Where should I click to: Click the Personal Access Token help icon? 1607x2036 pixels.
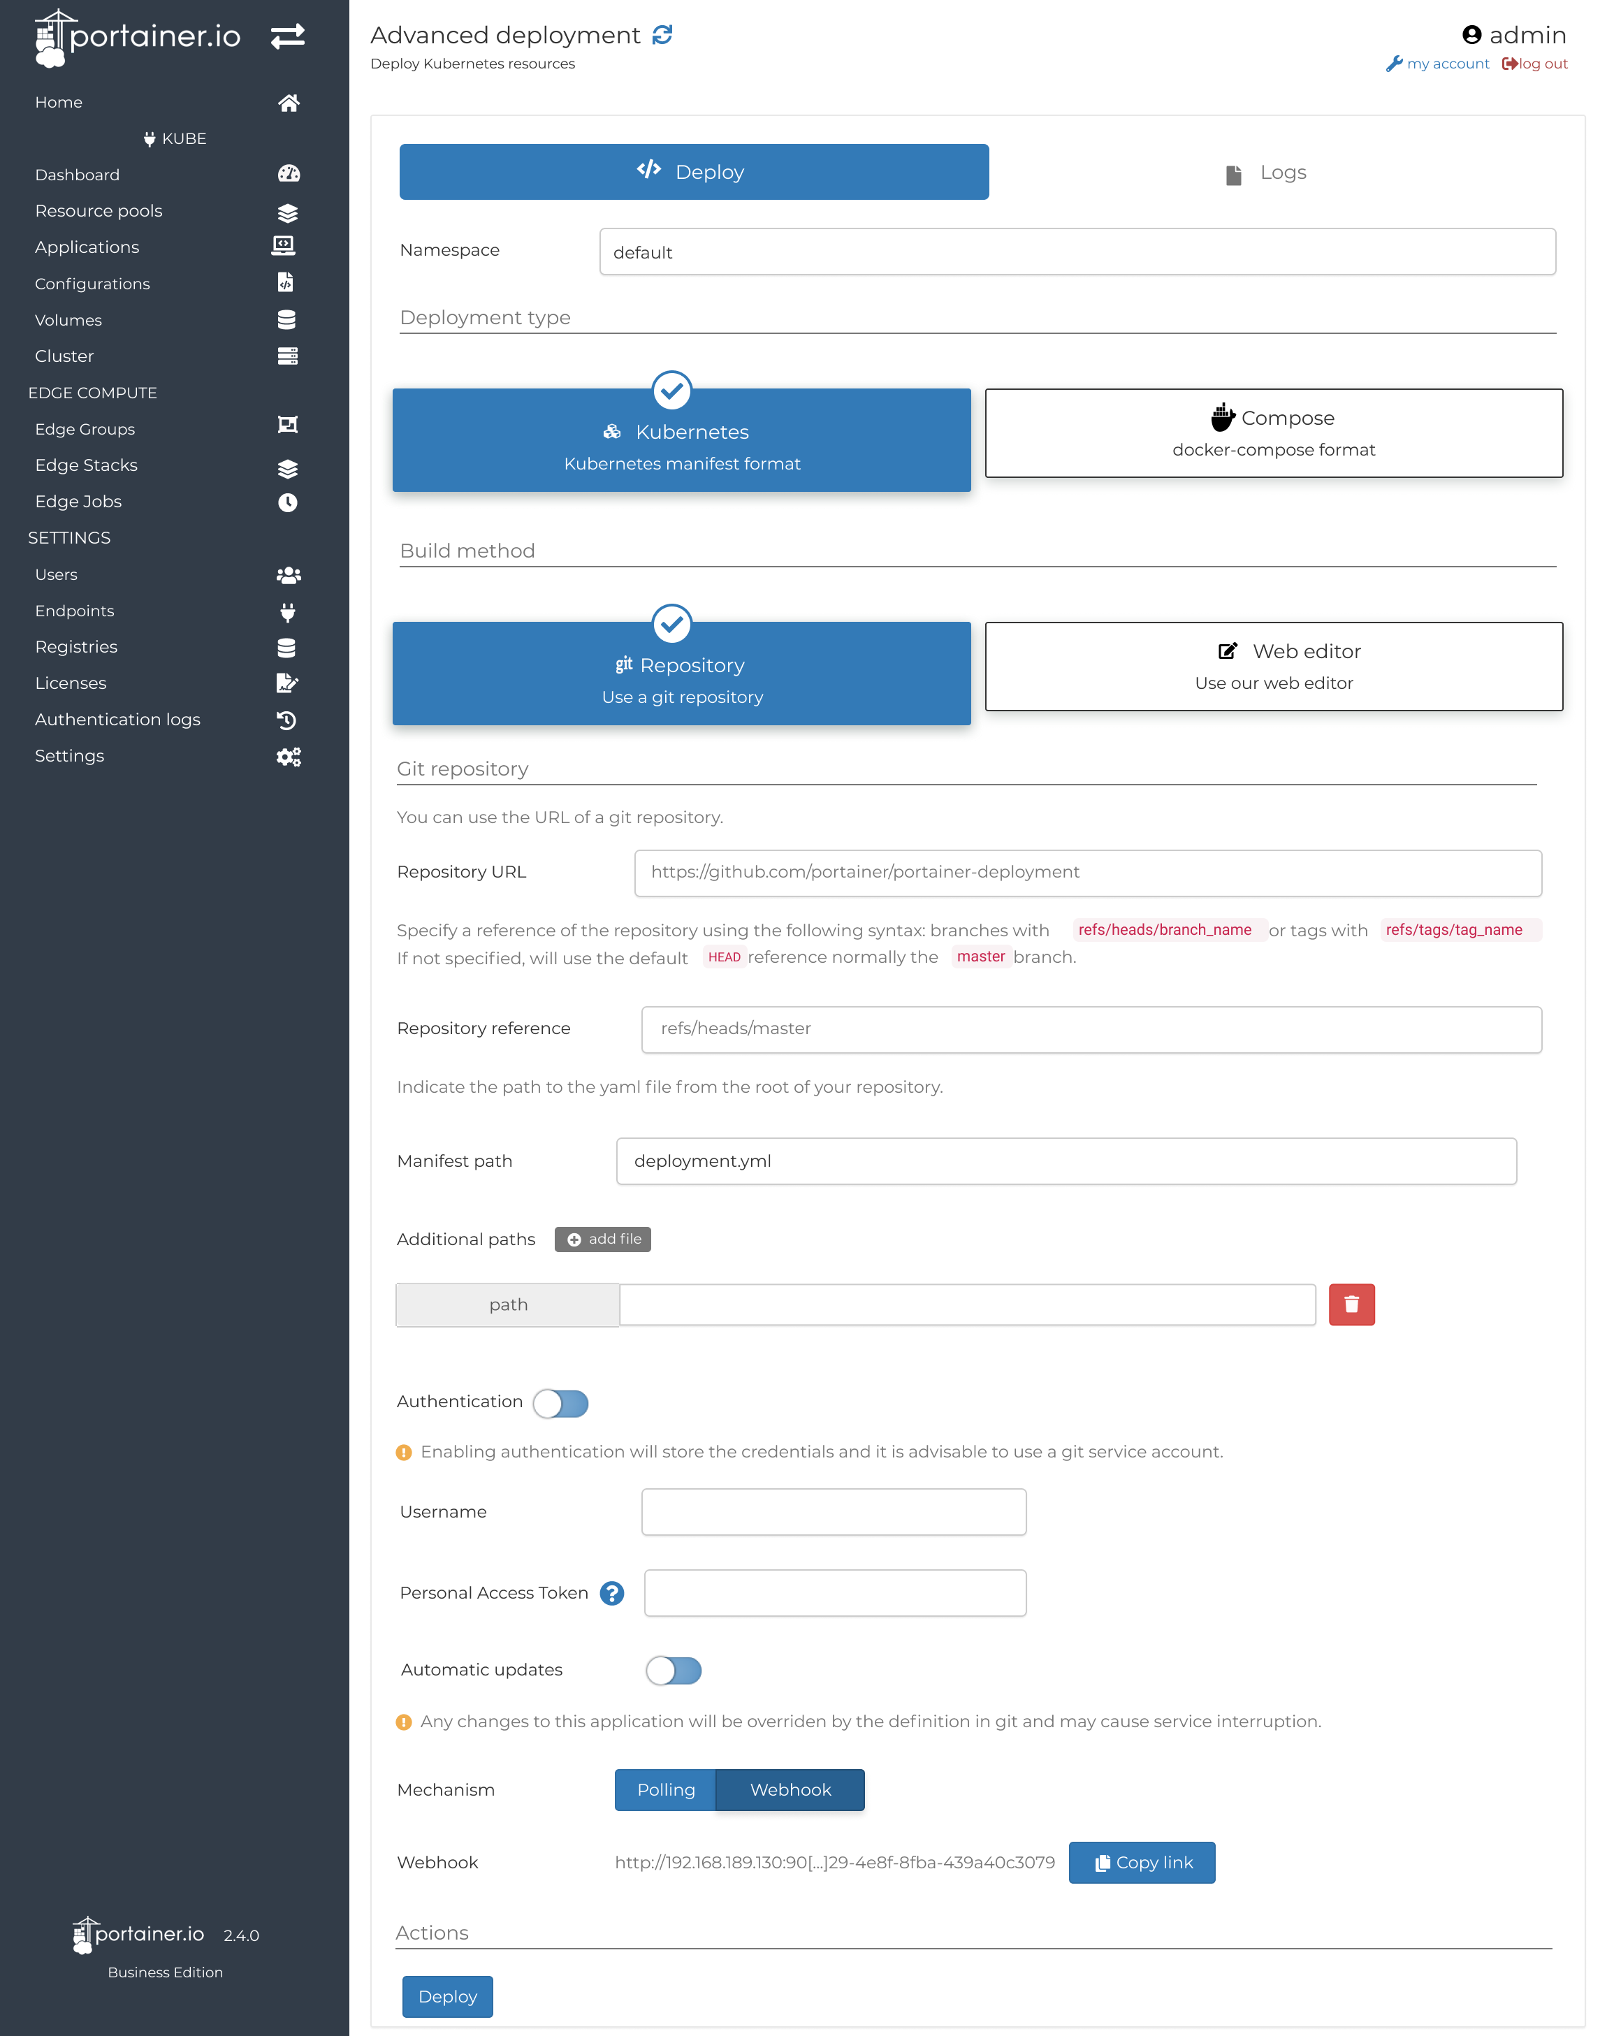coord(613,1593)
